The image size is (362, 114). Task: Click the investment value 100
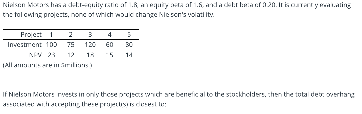coord(51,45)
